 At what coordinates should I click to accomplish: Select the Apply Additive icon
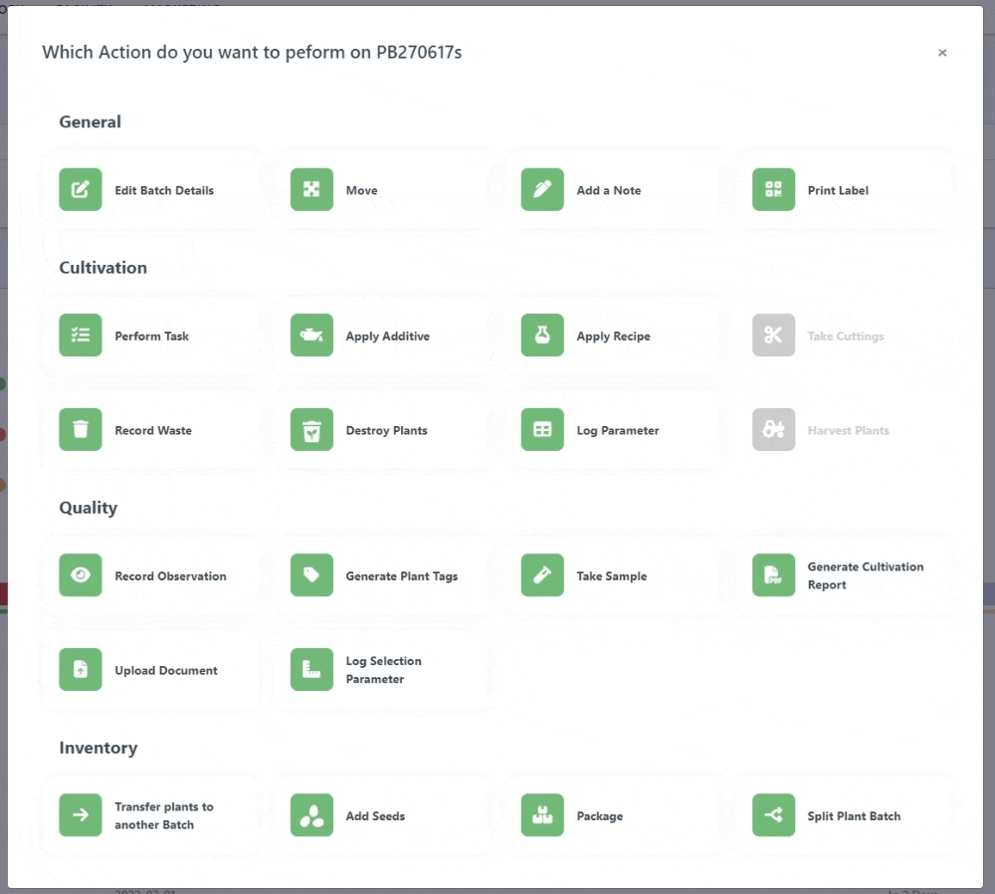click(311, 335)
